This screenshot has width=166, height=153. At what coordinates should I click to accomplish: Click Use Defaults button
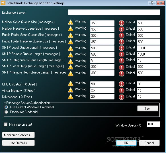click(x=18, y=143)
